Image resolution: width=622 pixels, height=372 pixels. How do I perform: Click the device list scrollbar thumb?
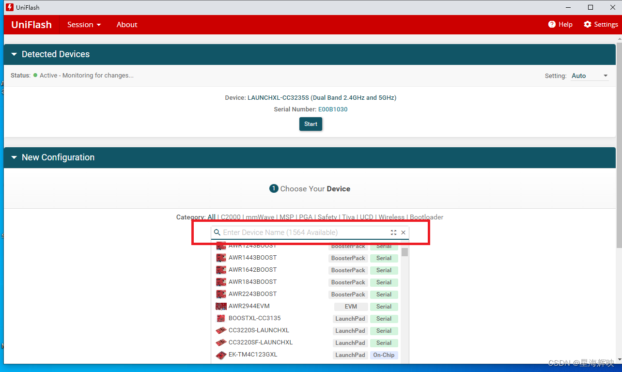click(404, 252)
